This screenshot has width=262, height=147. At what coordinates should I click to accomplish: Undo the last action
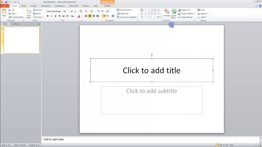coord(9,2)
